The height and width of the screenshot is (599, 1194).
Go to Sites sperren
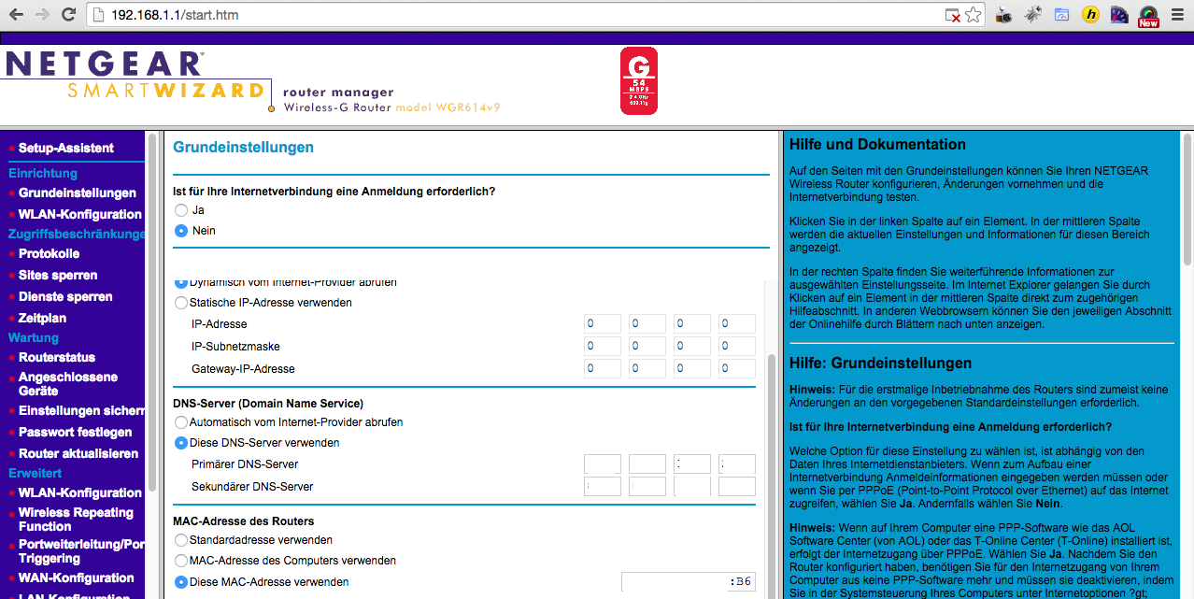point(58,275)
